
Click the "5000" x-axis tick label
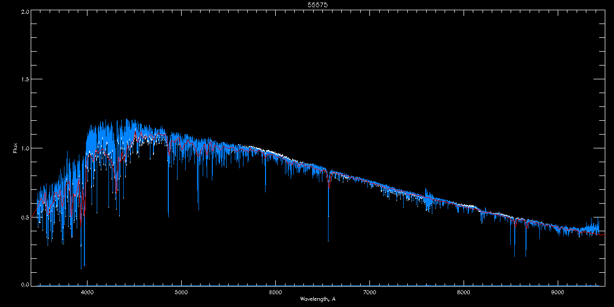pyautogui.click(x=182, y=292)
